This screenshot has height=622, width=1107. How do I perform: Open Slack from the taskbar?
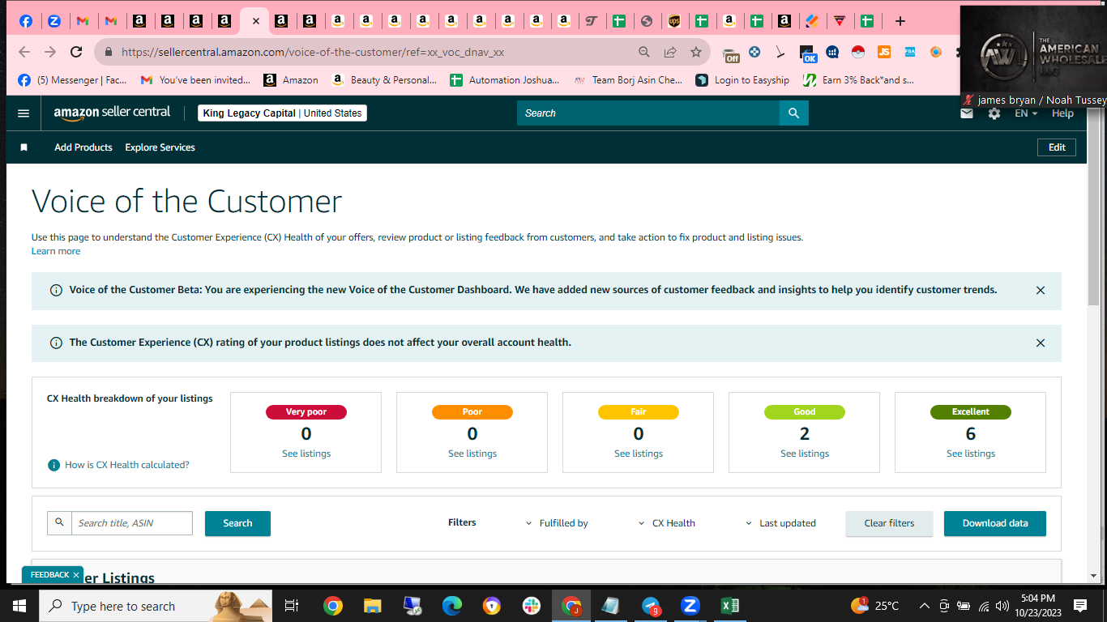coord(532,606)
